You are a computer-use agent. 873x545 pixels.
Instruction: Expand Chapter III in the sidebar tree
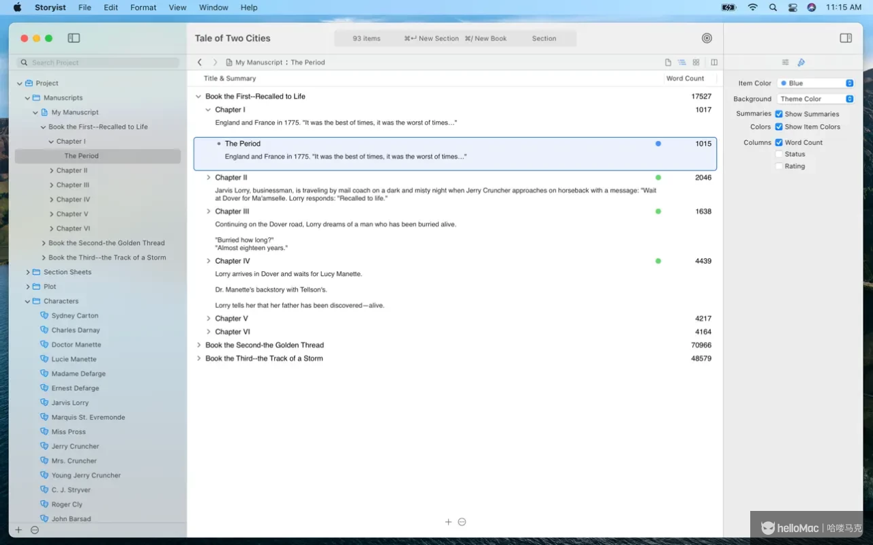52,185
